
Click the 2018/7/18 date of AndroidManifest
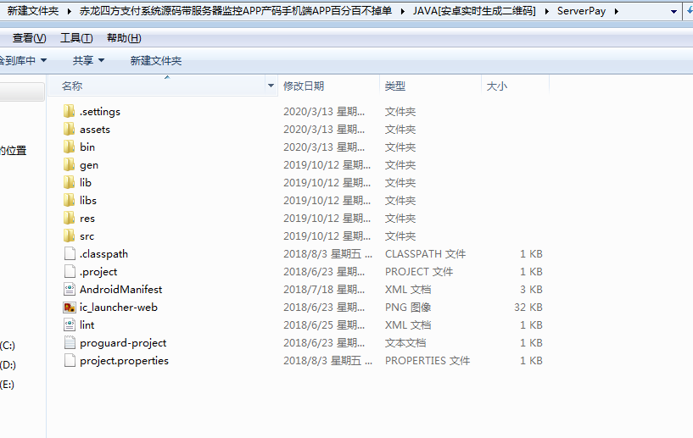point(324,289)
